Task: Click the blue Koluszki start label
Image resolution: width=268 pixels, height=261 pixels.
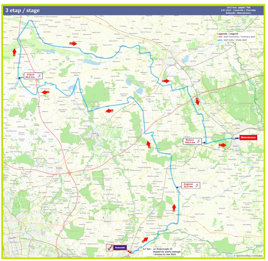Action: [120, 248]
